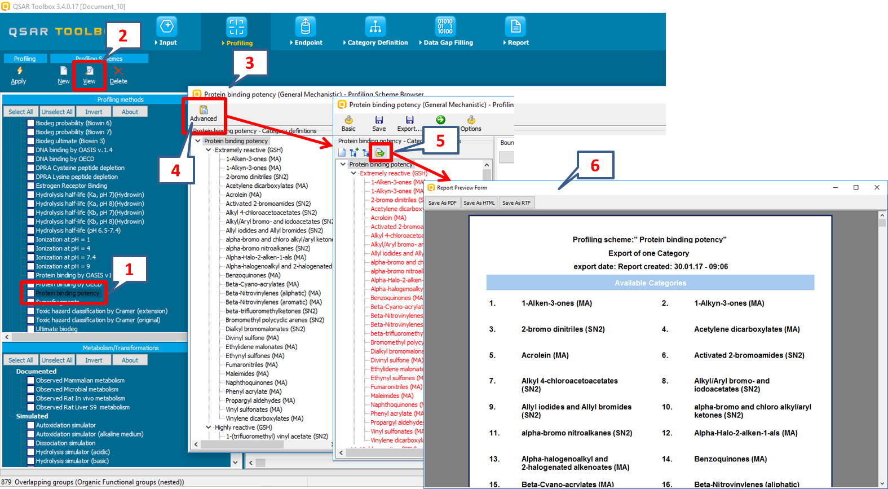Click Documented group heading
Viewport: 888px width, 489px height.
(x=36, y=371)
